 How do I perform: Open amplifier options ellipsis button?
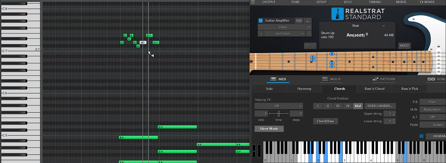(x=308, y=21)
